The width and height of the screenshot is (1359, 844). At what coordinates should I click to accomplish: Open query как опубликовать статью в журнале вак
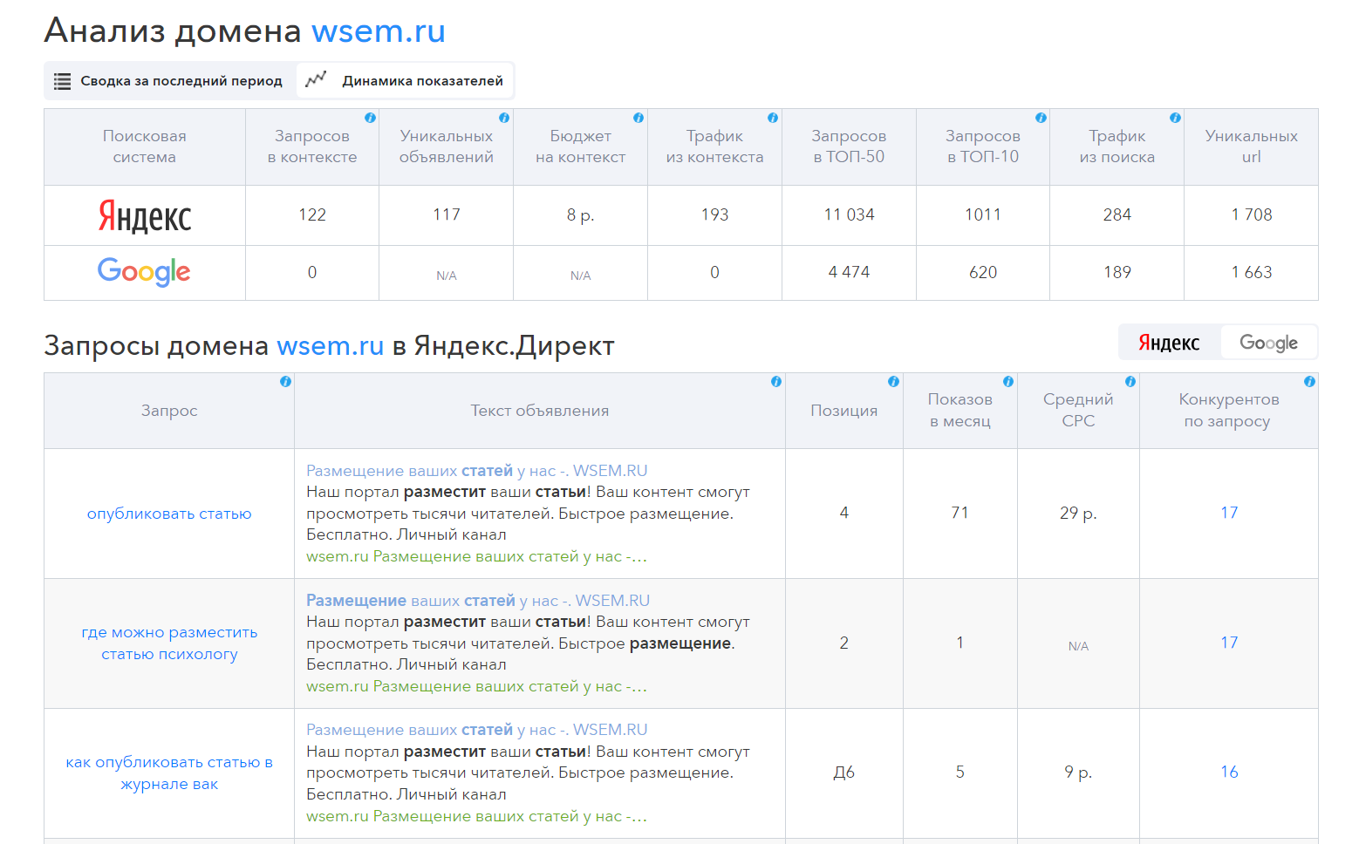(x=169, y=773)
